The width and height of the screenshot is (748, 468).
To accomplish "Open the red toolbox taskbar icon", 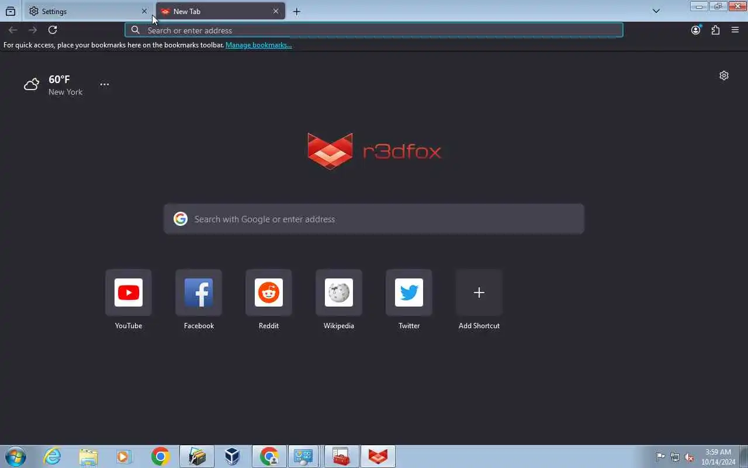I will pyautogui.click(x=341, y=456).
